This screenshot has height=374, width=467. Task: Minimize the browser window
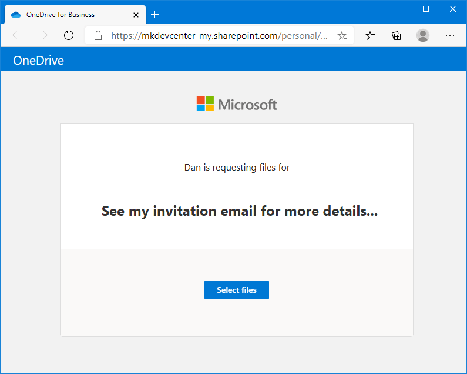tap(399, 9)
